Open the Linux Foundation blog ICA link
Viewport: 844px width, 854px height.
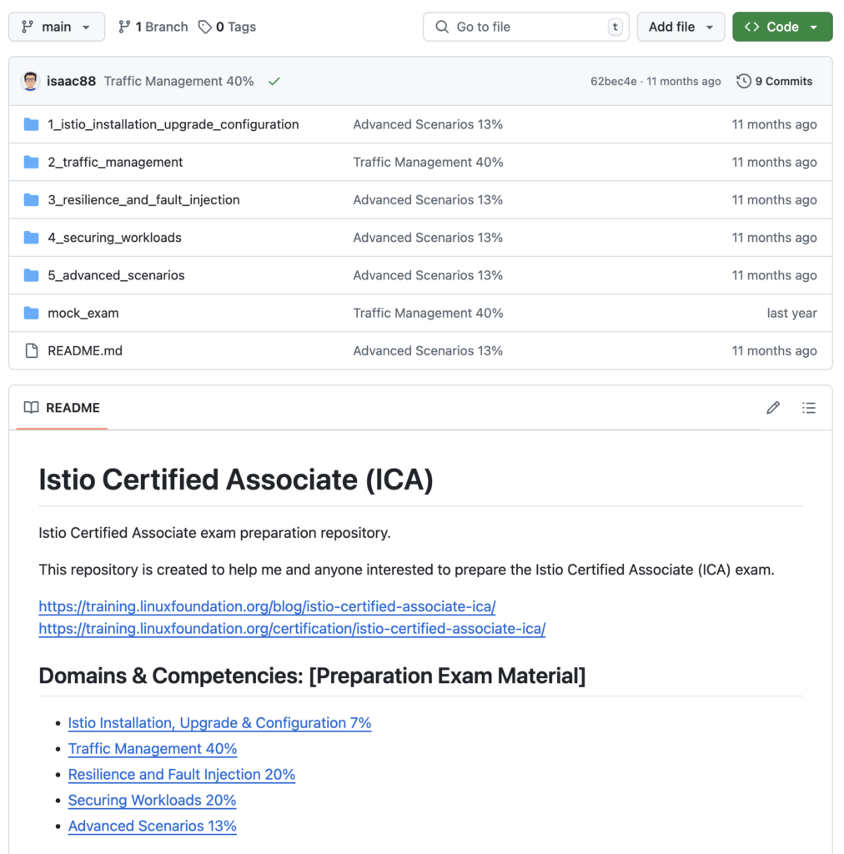click(x=267, y=606)
